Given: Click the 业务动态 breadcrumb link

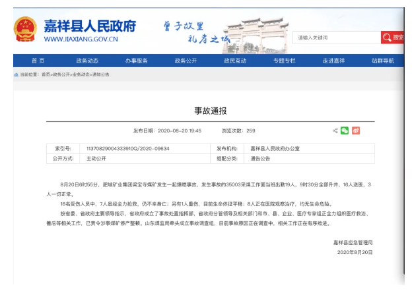Looking at the screenshot, I should (x=82, y=75).
